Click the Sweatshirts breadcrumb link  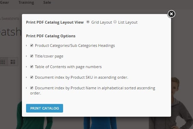coord(10,18)
